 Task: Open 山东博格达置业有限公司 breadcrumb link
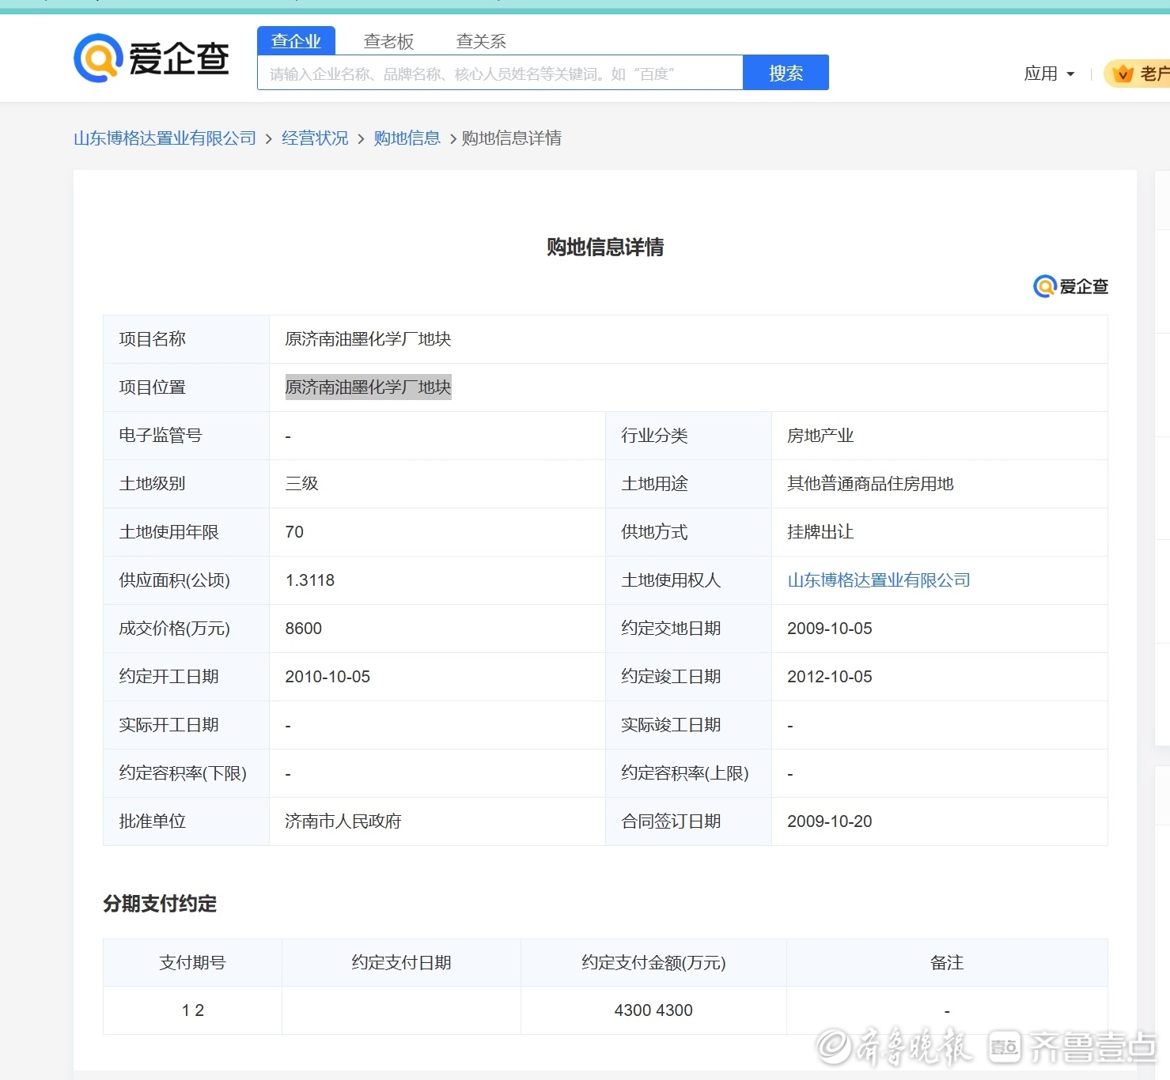point(165,138)
